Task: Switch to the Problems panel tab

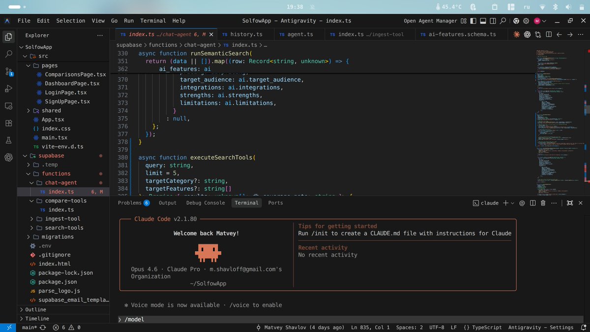Action: point(134,203)
